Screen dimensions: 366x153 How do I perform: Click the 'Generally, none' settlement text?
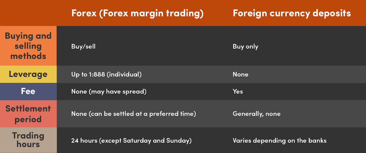click(256, 114)
